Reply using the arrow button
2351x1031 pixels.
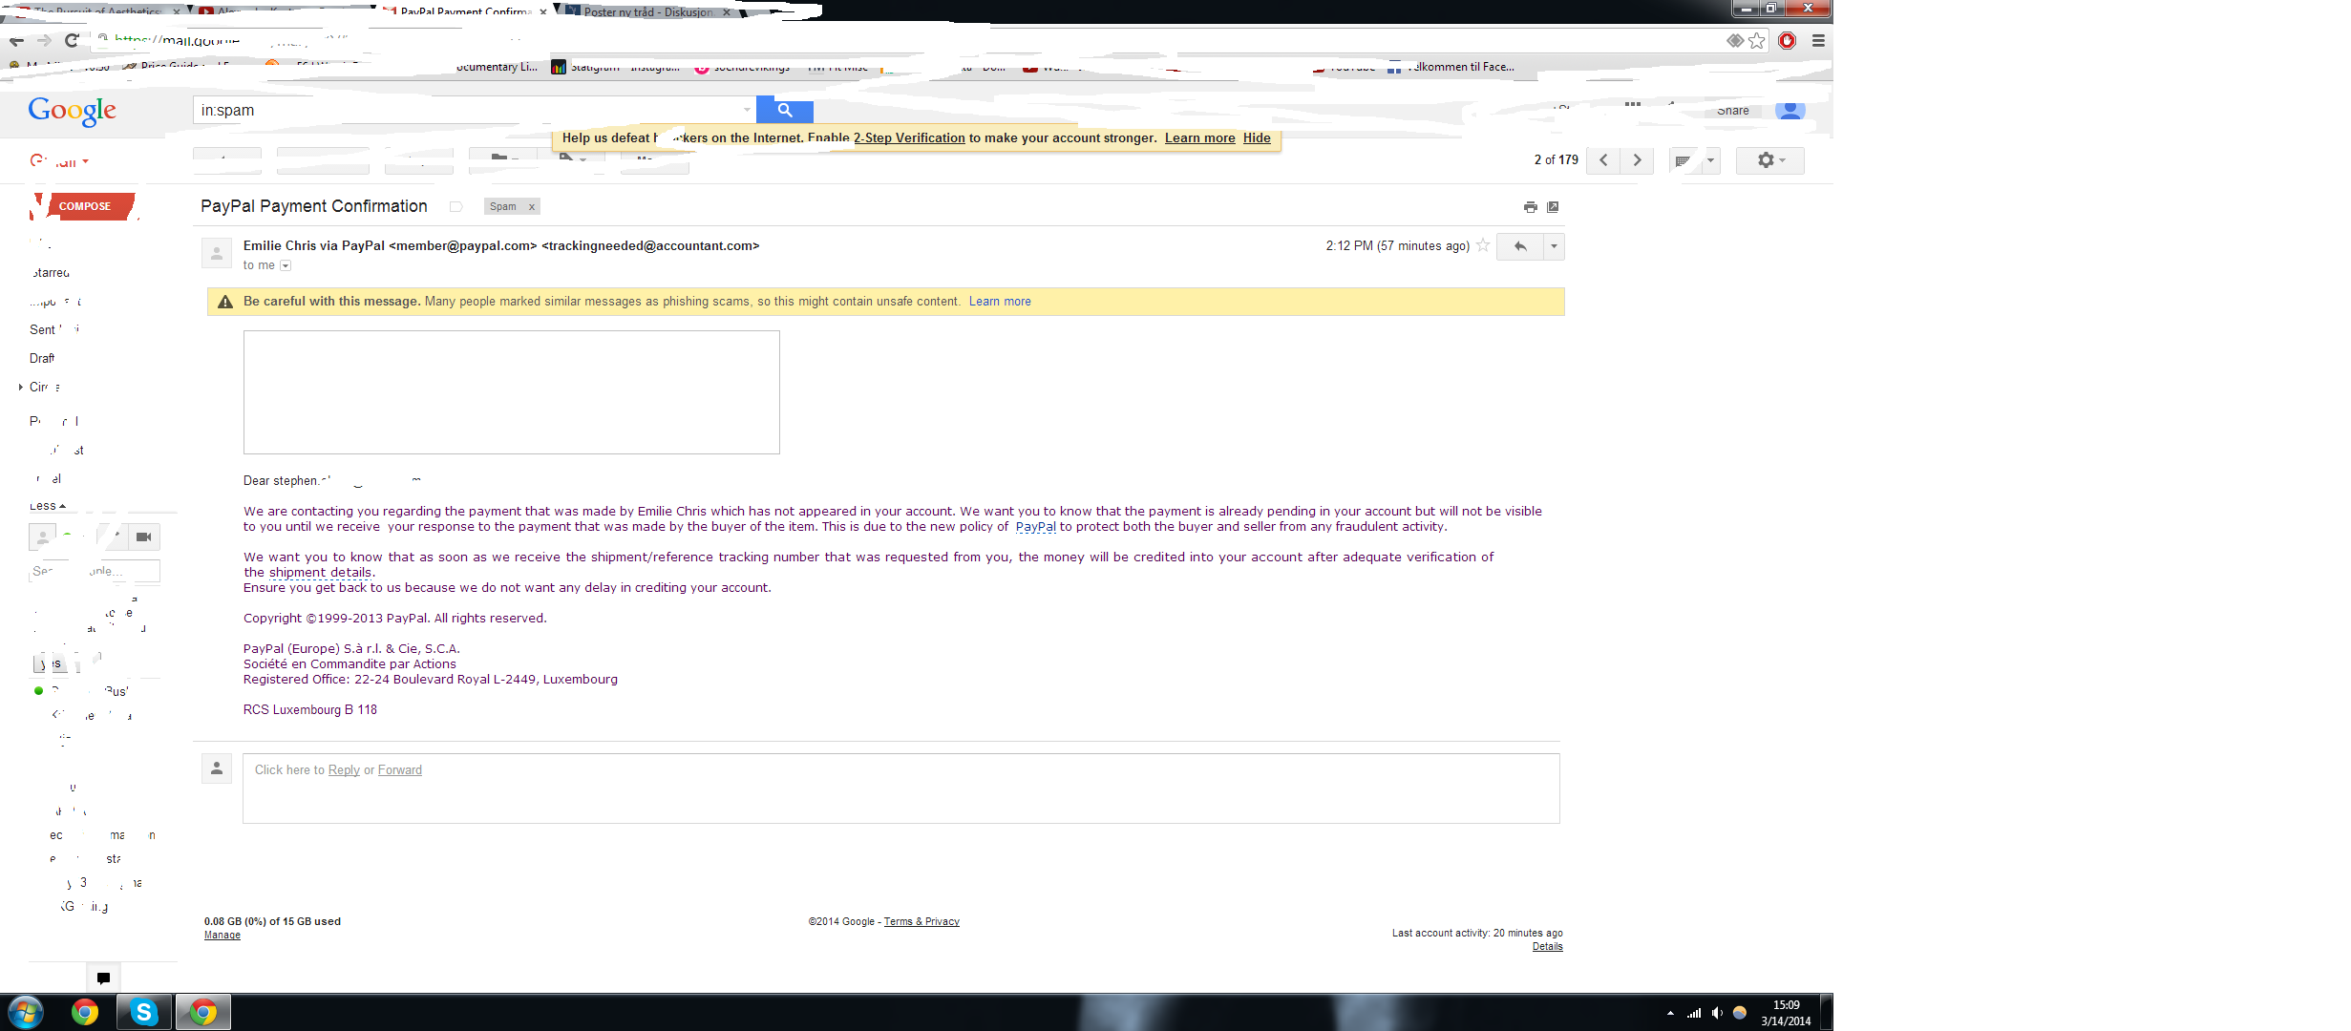(x=1520, y=246)
